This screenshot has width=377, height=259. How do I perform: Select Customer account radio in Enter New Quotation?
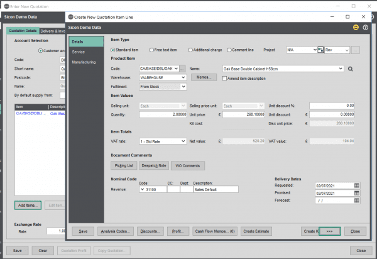41,51
